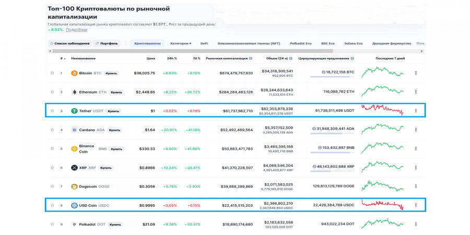Click the XRP supply progress bar

tap(332, 171)
